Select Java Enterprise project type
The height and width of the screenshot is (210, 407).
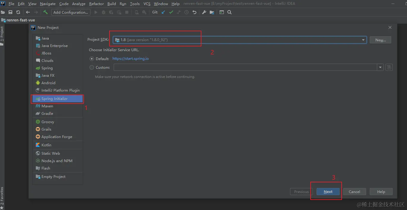58,46
